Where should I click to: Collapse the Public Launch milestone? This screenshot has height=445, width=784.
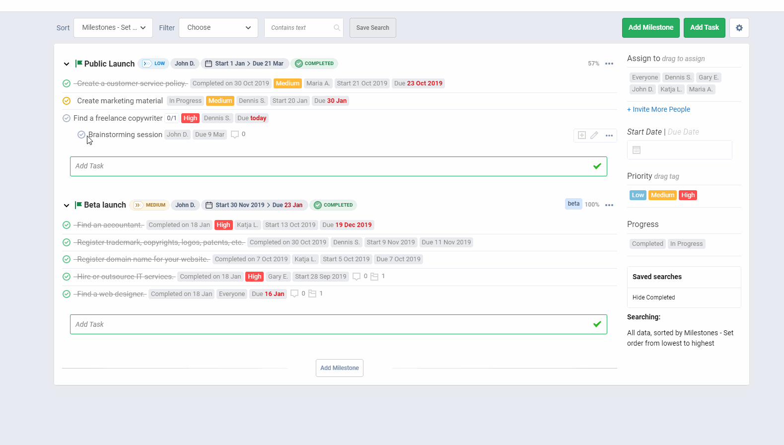(x=67, y=64)
